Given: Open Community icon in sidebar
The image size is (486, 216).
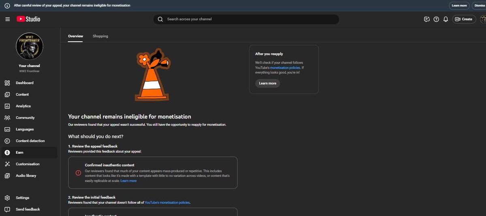Looking at the screenshot, I should 7,118.
